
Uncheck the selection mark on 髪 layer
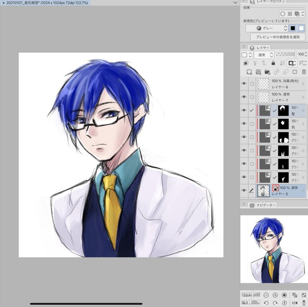click(251, 110)
